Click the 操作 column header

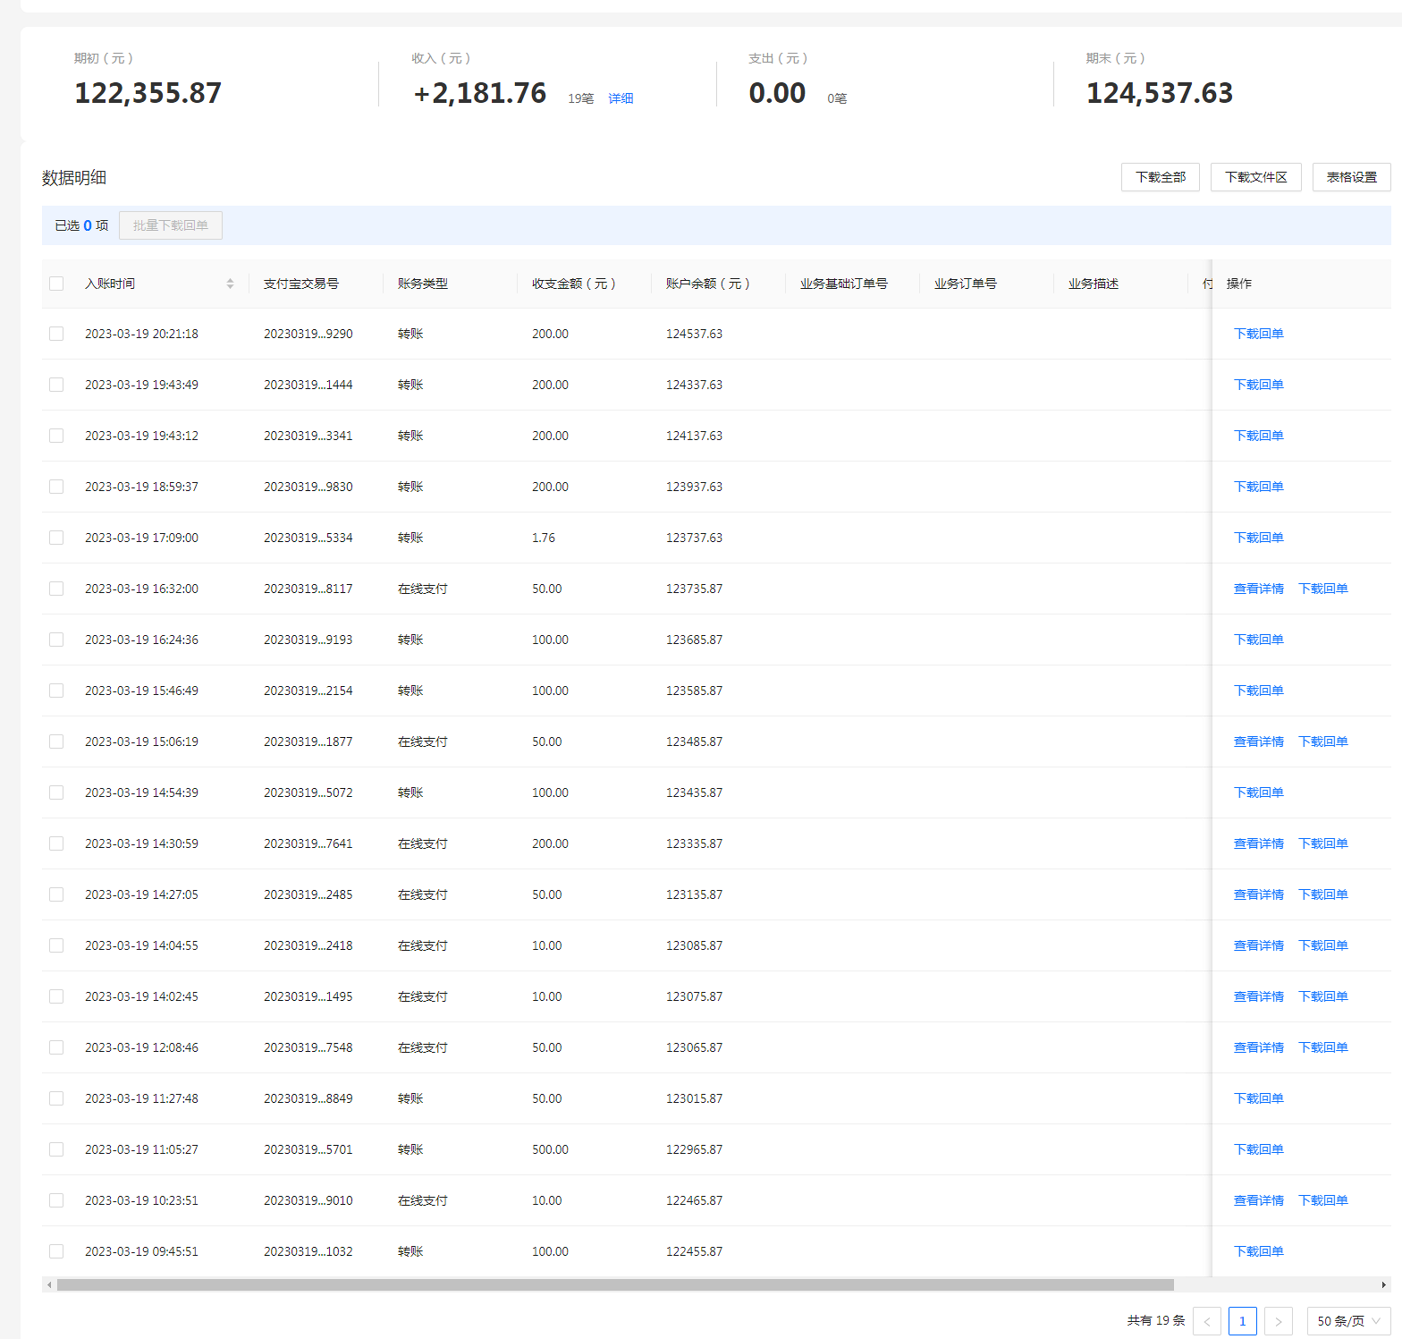(1239, 284)
